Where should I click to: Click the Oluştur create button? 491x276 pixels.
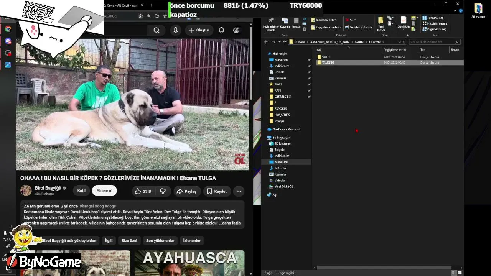click(199, 30)
